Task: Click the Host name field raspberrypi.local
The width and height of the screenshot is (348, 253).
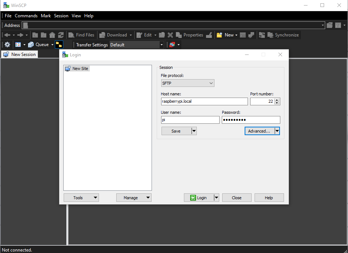Action: tap(204, 101)
